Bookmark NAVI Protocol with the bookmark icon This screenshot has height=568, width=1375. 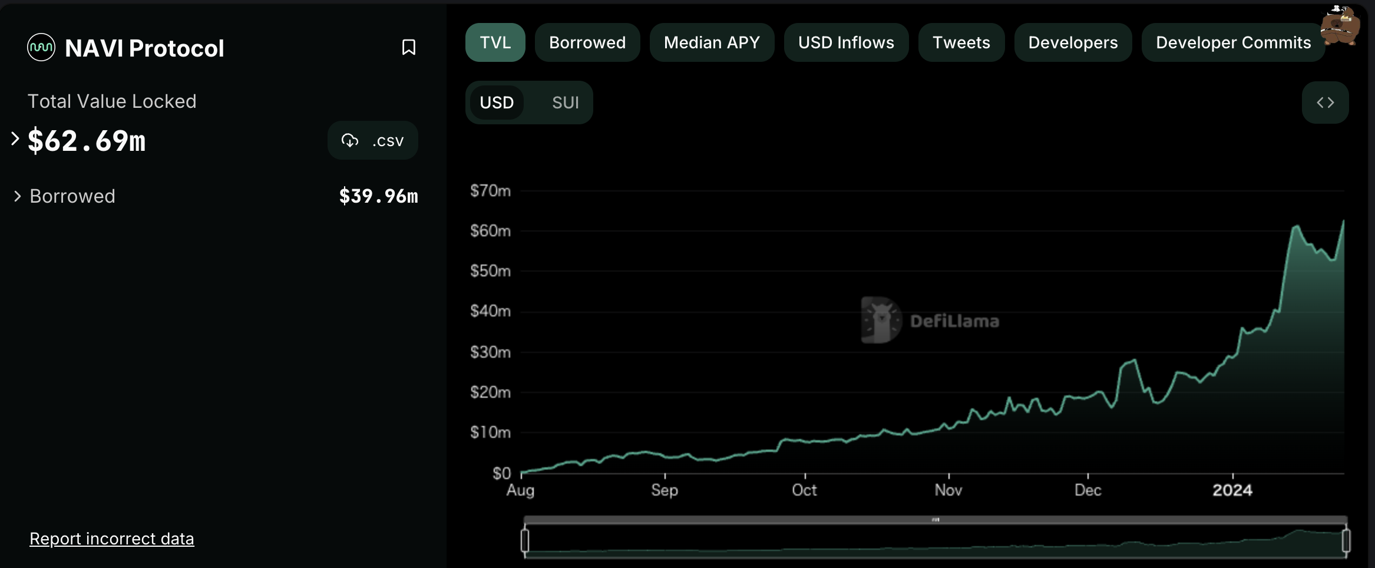pyautogui.click(x=408, y=48)
